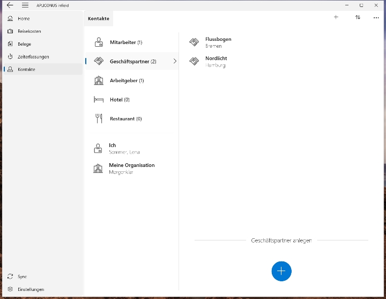Click the Mitarbeiter badge icon
The width and height of the screenshot is (386, 299).
click(x=99, y=42)
